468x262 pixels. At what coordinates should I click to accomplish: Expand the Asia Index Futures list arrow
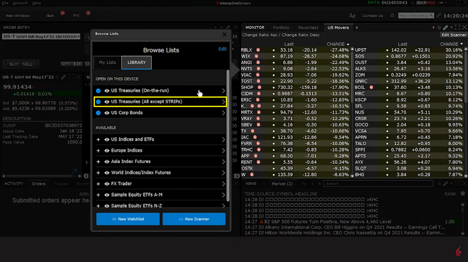point(223,161)
